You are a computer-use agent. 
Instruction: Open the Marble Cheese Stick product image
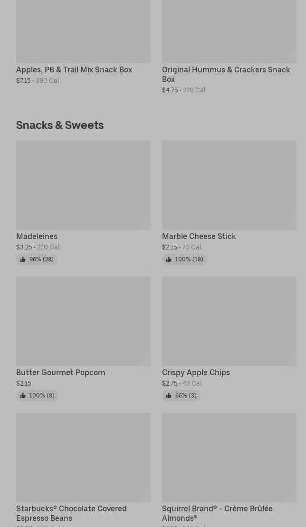(229, 185)
